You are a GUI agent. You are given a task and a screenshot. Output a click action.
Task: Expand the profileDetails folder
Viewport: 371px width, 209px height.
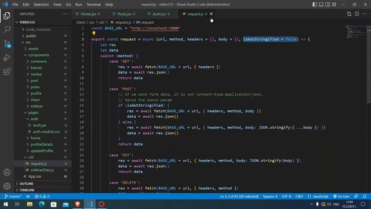[42, 145]
